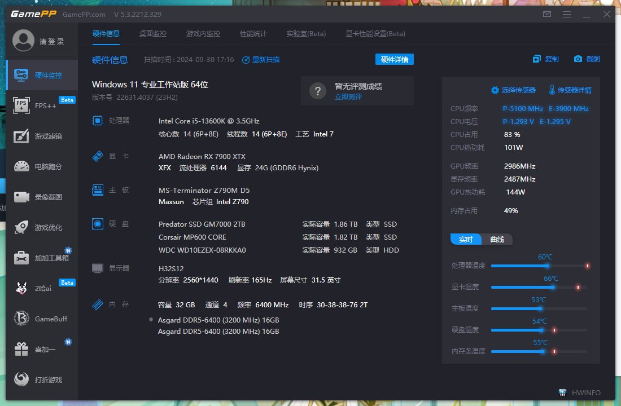Switch to the 游戏内监控 tab

point(203,34)
